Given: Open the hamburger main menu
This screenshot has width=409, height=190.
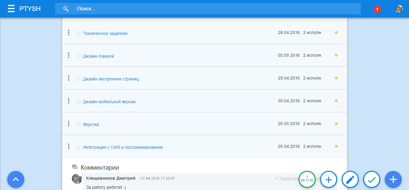Looking at the screenshot, I should click(x=11, y=8).
